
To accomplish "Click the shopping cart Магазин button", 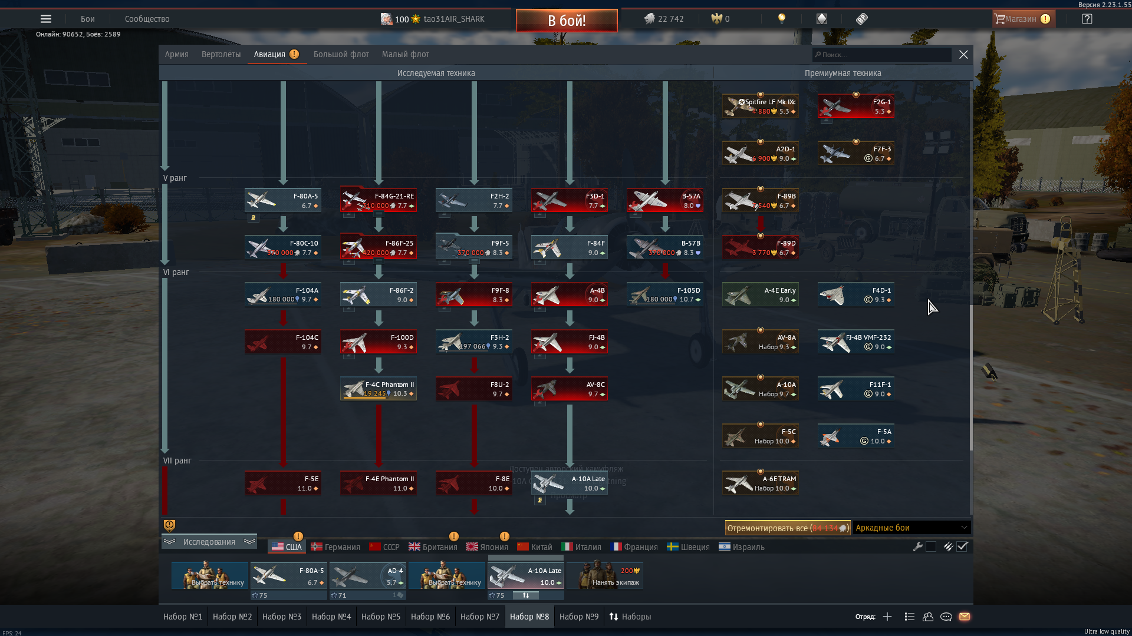I will pos(1024,19).
